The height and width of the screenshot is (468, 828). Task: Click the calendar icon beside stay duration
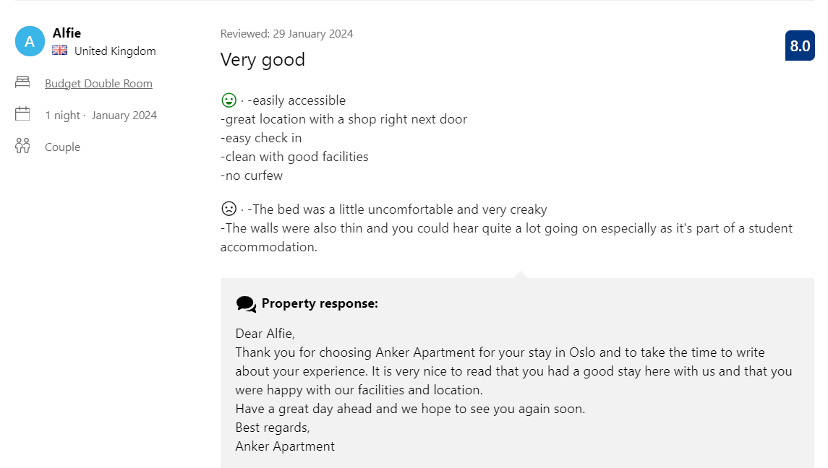coord(22,114)
